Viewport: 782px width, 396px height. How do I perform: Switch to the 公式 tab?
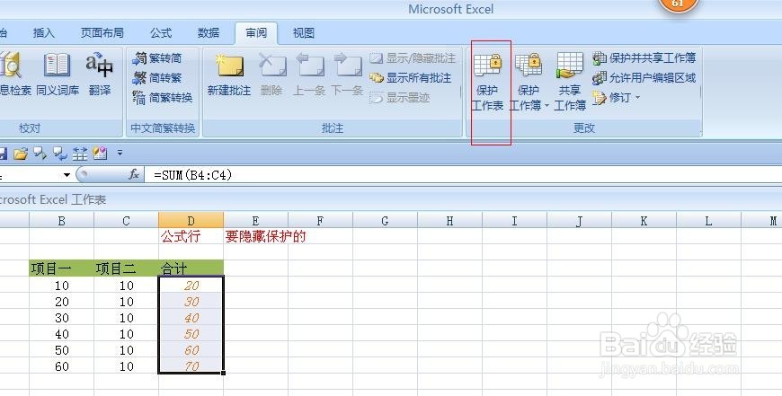(x=161, y=33)
